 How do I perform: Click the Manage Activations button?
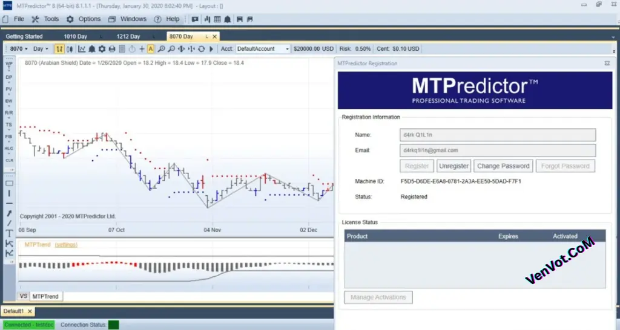(x=378, y=297)
